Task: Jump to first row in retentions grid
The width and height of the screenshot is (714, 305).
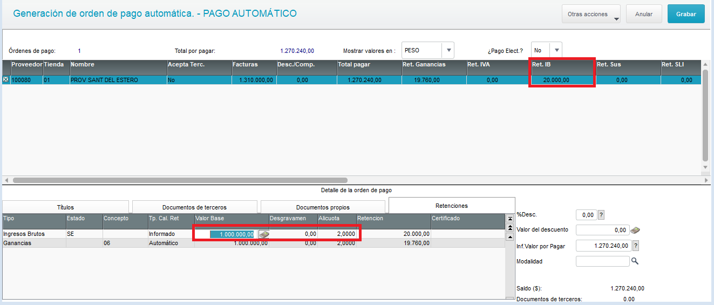Action: (x=509, y=219)
